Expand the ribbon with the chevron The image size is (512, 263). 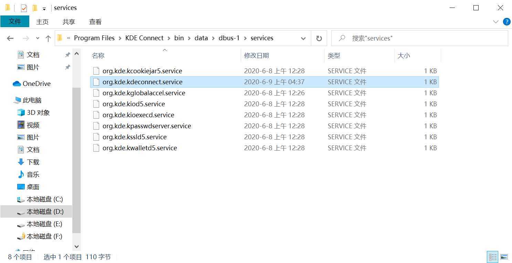click(496, 22)
